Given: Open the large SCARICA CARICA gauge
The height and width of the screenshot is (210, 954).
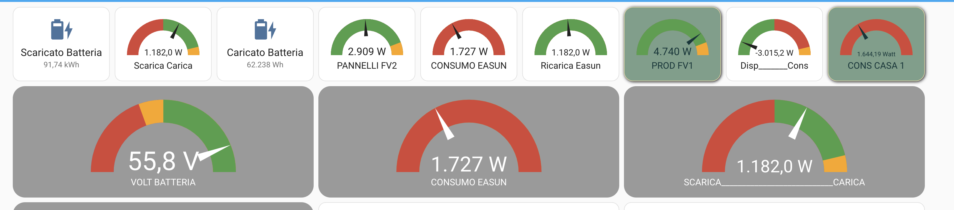Looking at the screenshot, I should click(774, 135).
